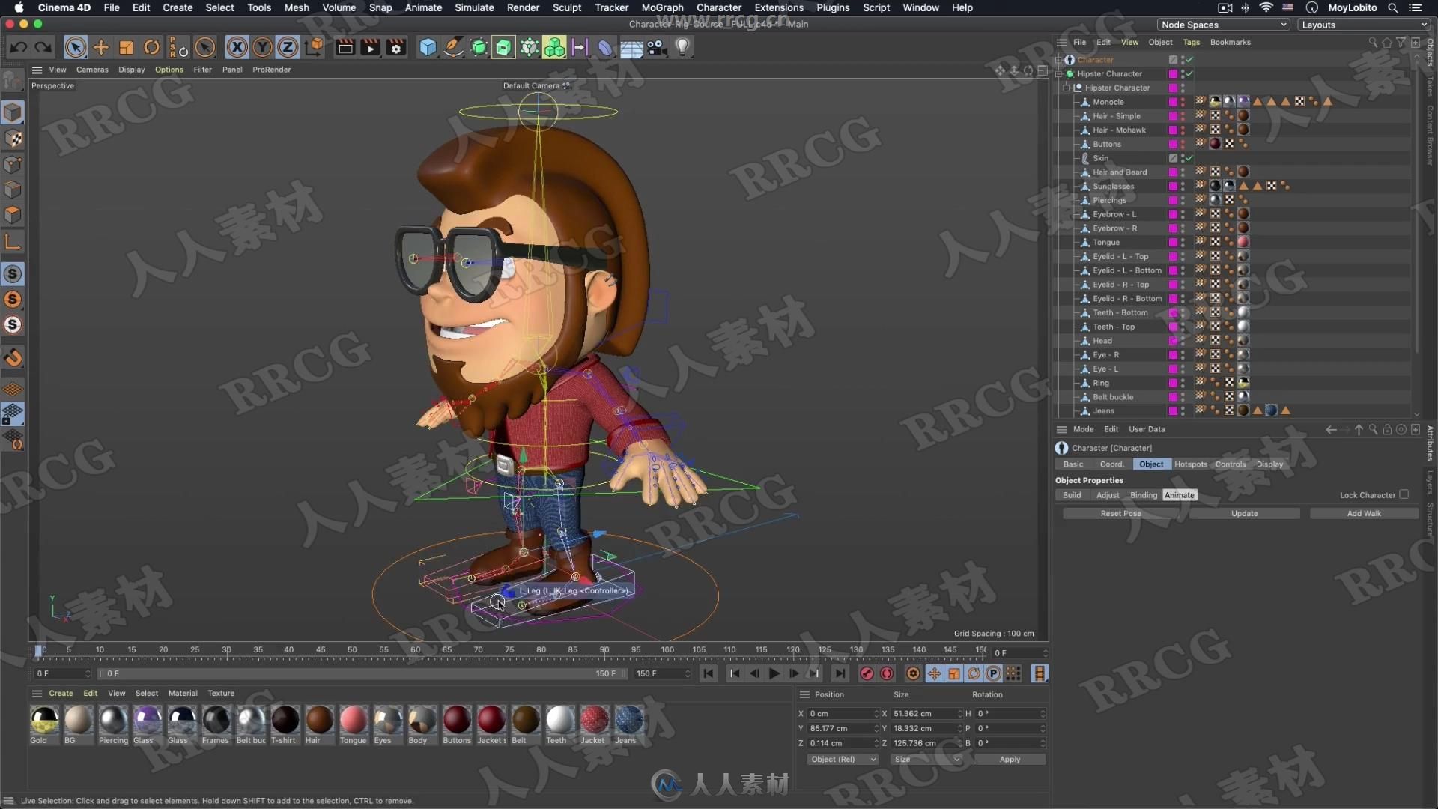Open the Material Manager hamburger menu
The image size is (1438, 809).
point(37,693)
